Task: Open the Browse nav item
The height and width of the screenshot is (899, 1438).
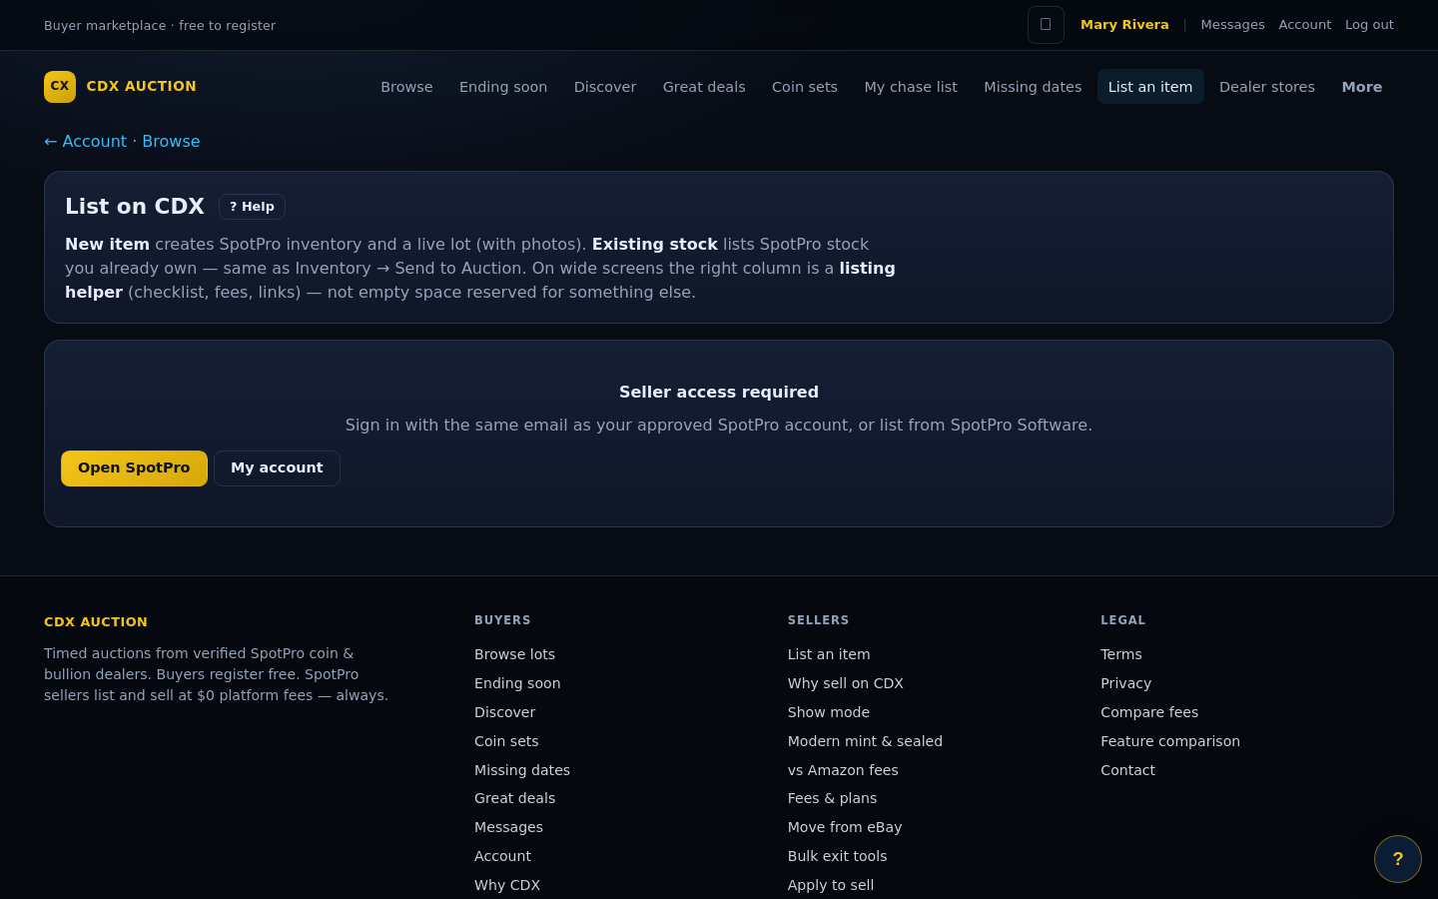Action: pos(406,87)
